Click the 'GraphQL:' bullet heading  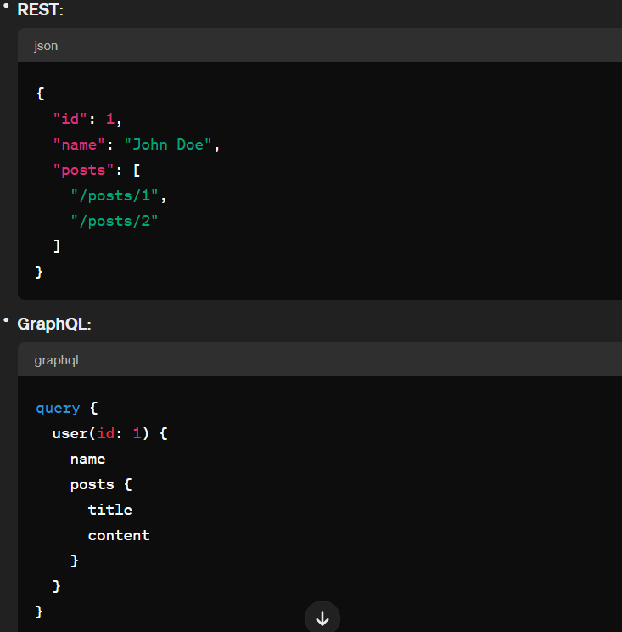(54, 324)
